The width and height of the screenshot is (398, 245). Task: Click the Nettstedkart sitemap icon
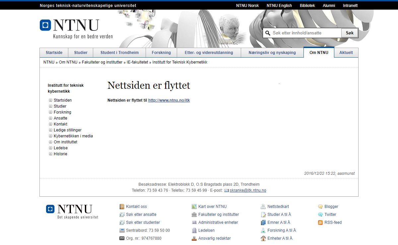coord(263,207)
